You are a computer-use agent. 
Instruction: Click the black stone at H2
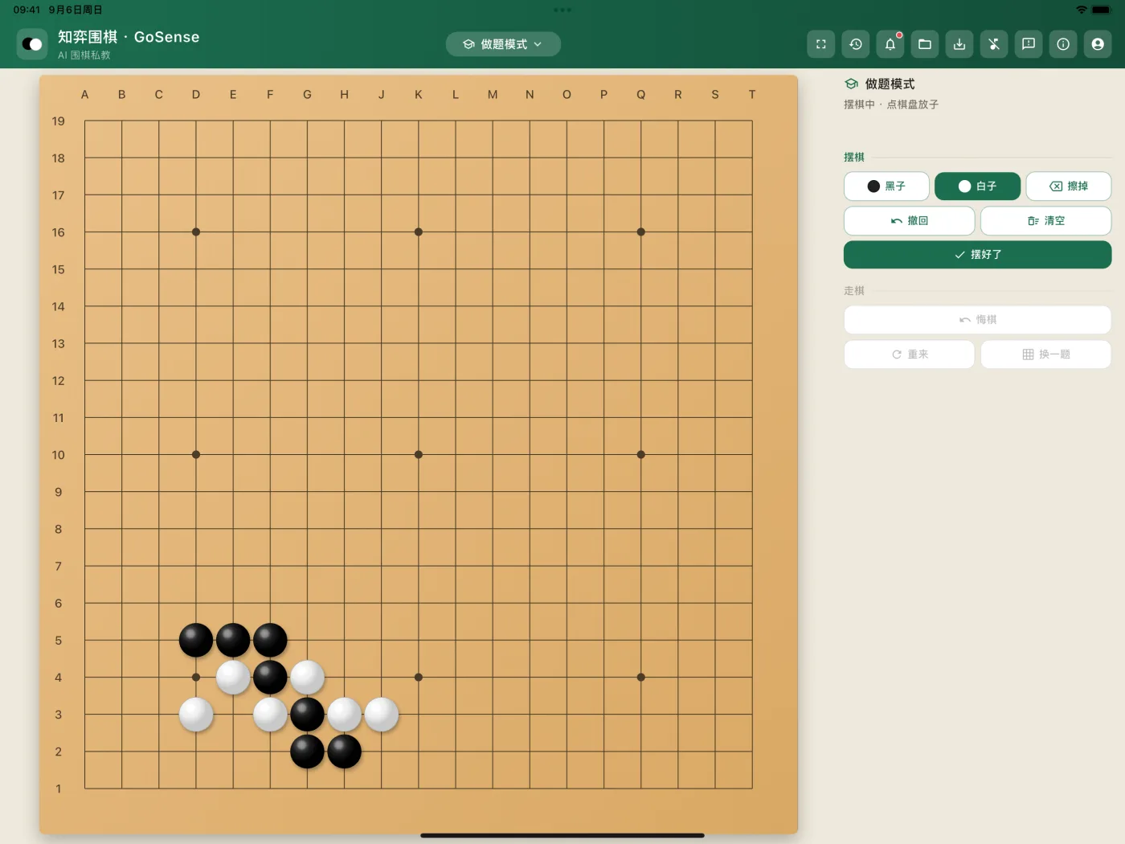pyautogui.click(x=345, y=752)
